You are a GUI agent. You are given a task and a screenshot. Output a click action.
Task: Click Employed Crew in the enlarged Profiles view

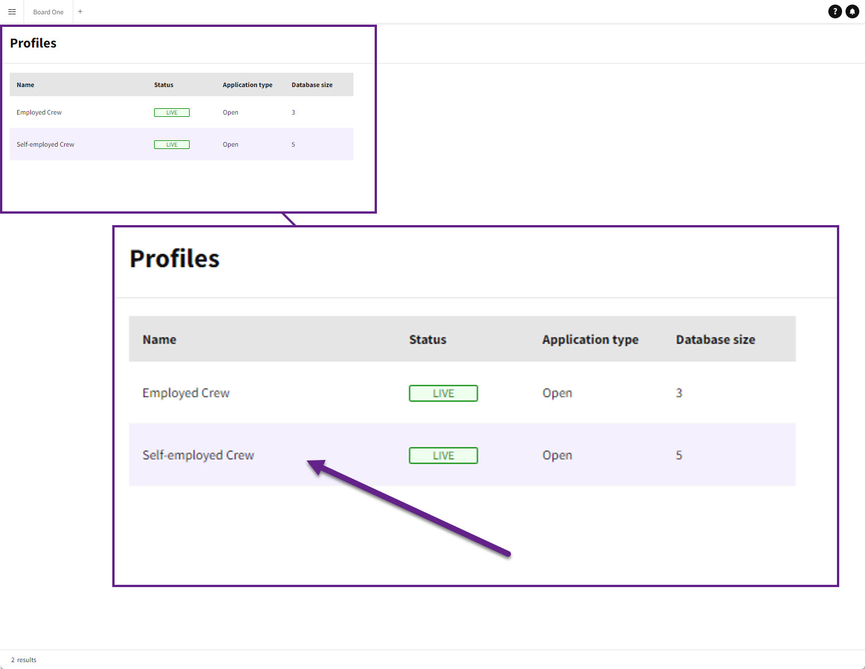pyautogui.click(x=186, y=393)
